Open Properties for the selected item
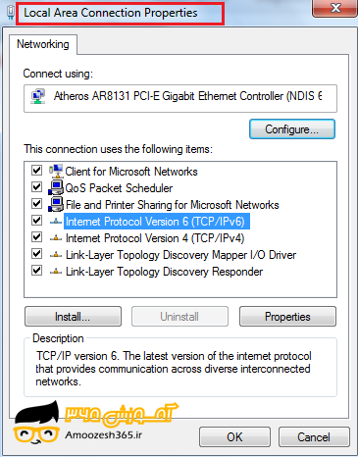Viewport: 358px width, 457px height. [287, 317]
